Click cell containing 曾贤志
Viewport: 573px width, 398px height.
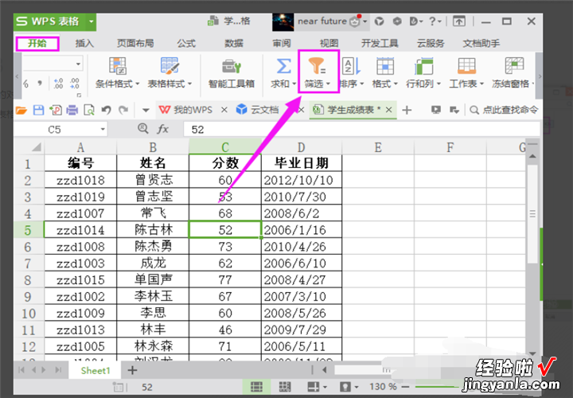pyautogui.click(x=153, y=180)
